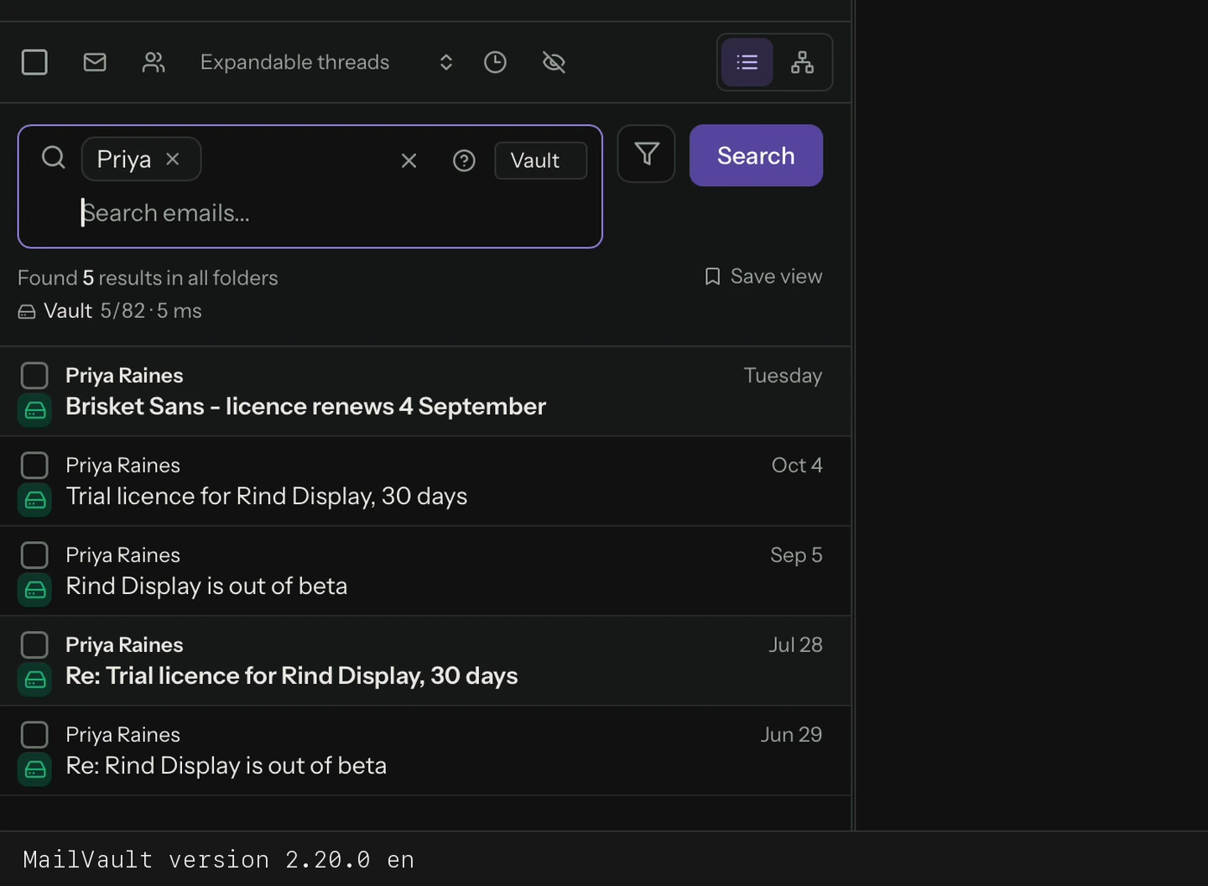Click the Vault 5/82 results summary text
The width and height of the screenshot is (1208, 886).
click(122, 310)
